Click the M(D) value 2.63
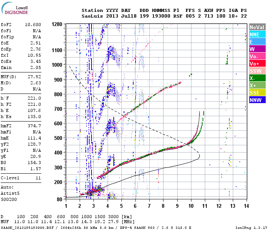268x230 pixels. coord(36,83)
